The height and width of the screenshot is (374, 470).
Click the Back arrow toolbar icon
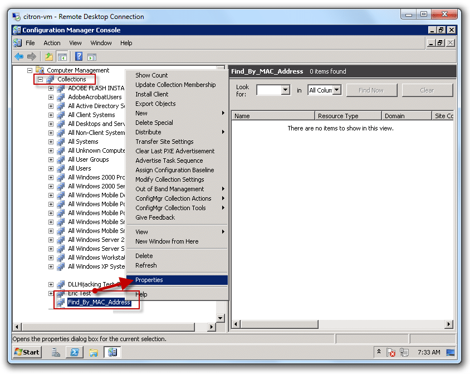pyautogui.click(x=19, y=56)
